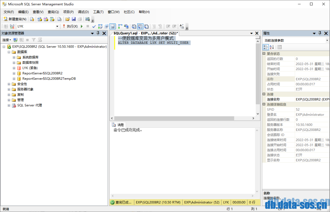
Task: Click the ALTER DATABASE statement line in editor
Action: pos(153,43)
